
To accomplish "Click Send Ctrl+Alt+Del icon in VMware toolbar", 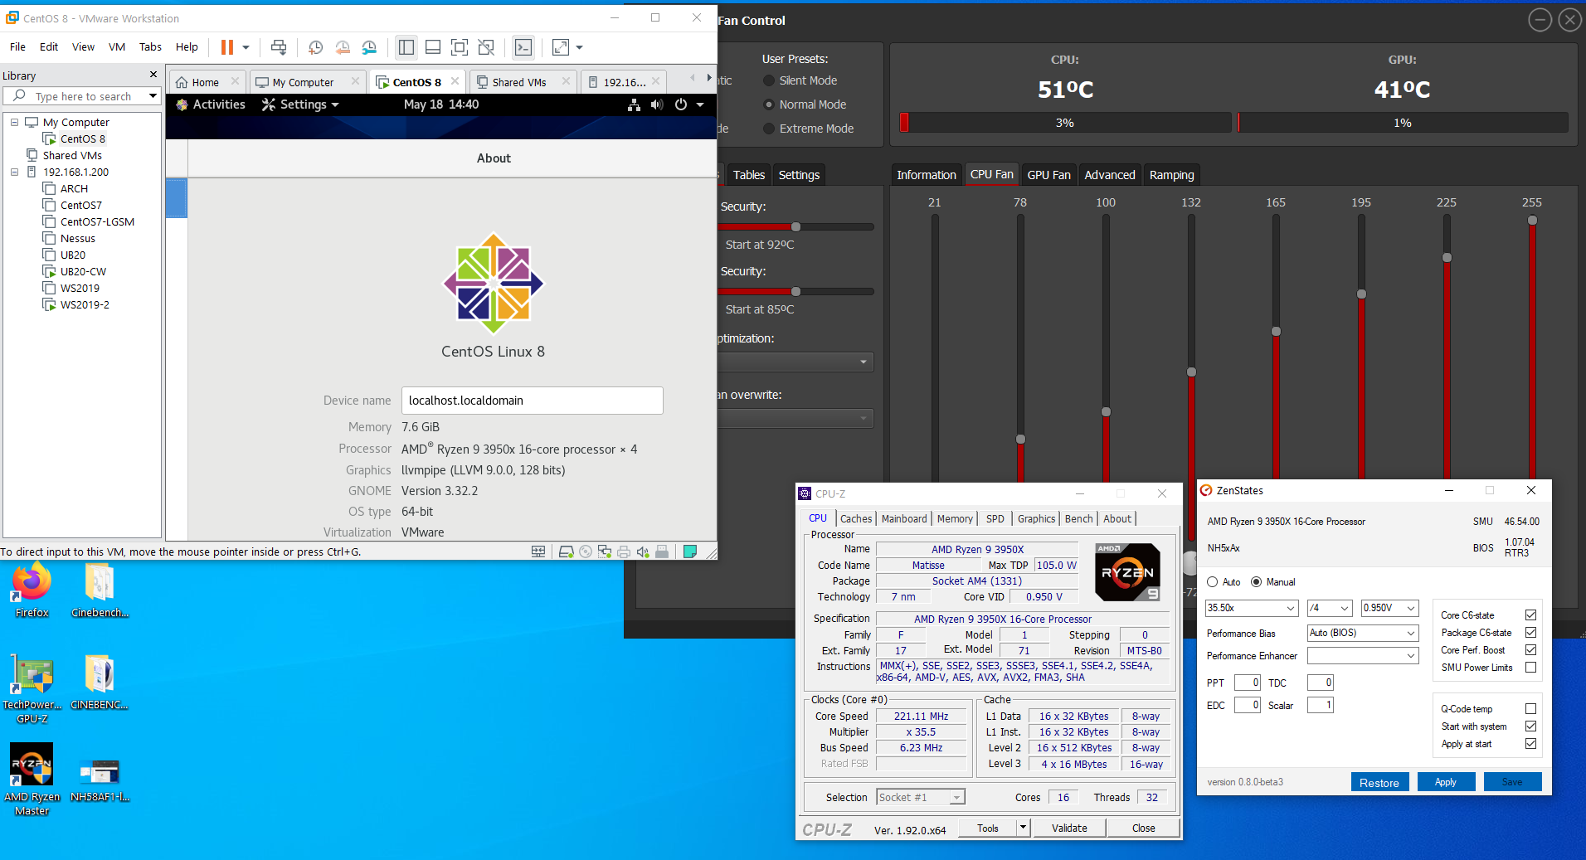I will (x=279, y=47).
